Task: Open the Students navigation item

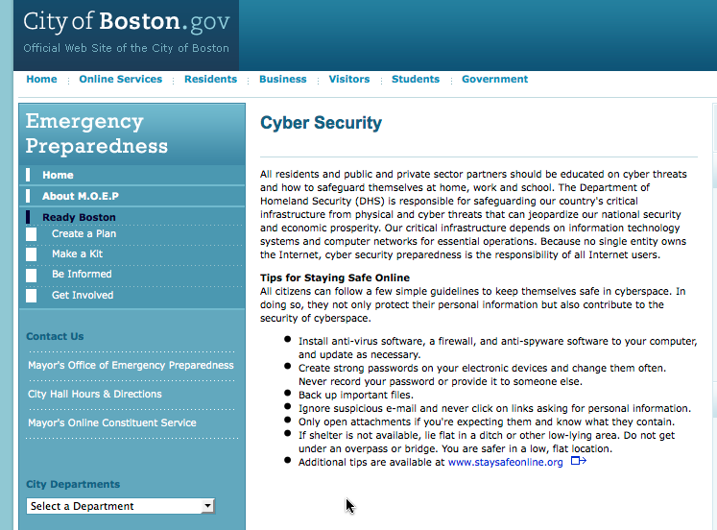Action: [x=416, y=80]
